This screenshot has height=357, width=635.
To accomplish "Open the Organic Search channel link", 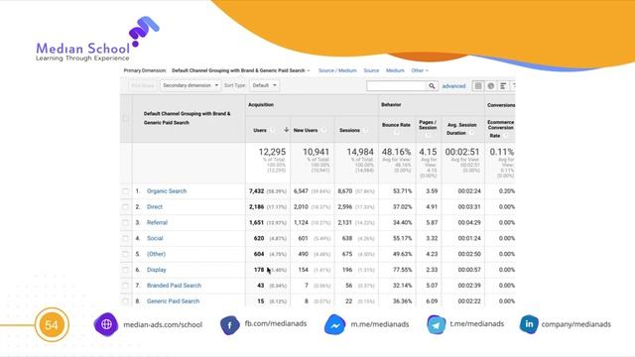I will (x=167, y=191).
